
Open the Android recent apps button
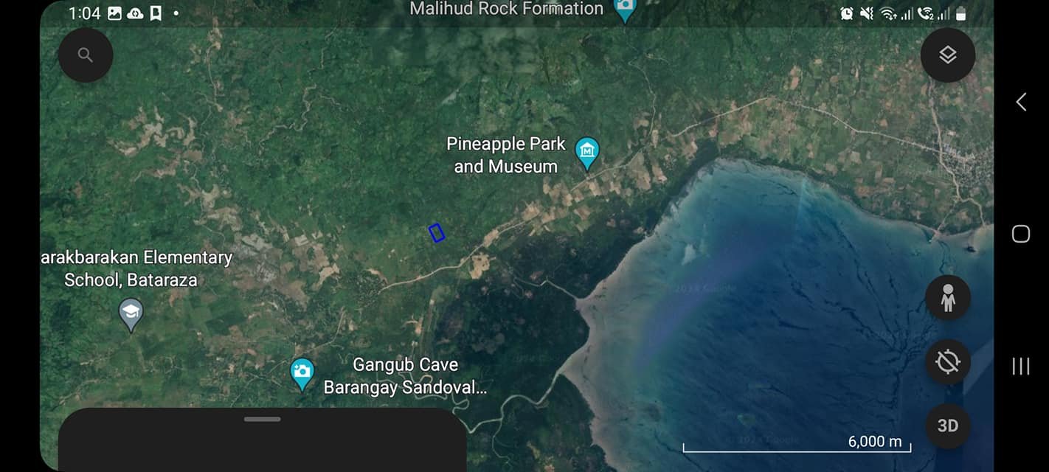(x=1021, y=366)
